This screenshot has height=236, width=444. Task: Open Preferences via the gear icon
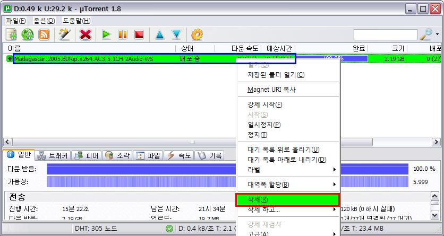[x=197, y=35]
